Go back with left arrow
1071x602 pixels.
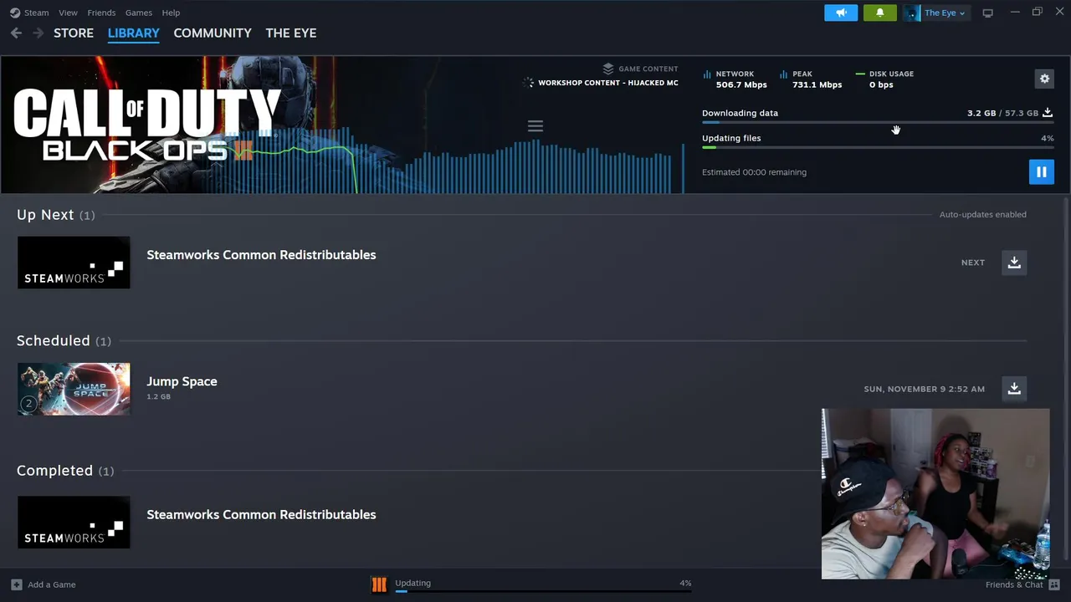16,33
